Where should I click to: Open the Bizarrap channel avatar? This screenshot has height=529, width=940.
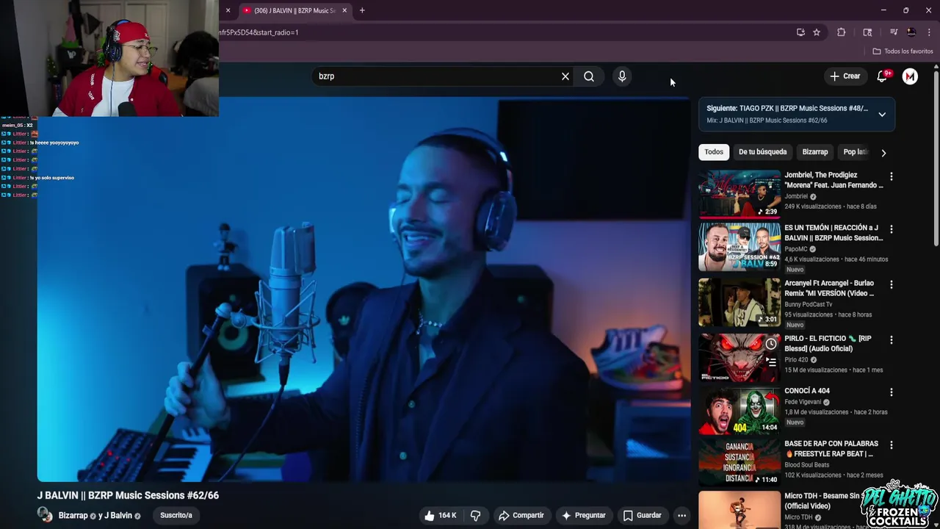coord(45,515)
